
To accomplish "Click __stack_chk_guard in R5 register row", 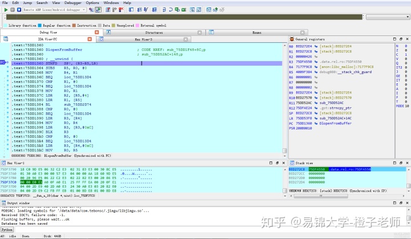I will (x=353, y=72).
